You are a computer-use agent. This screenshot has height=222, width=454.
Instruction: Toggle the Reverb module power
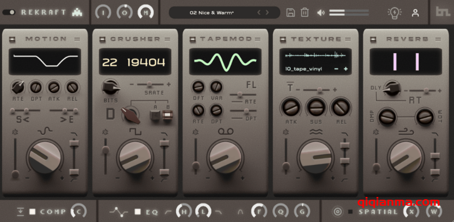tap(373, 39)
